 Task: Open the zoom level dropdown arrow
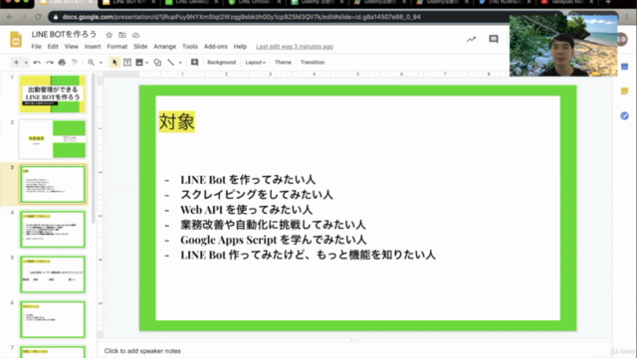pos(101,63)
